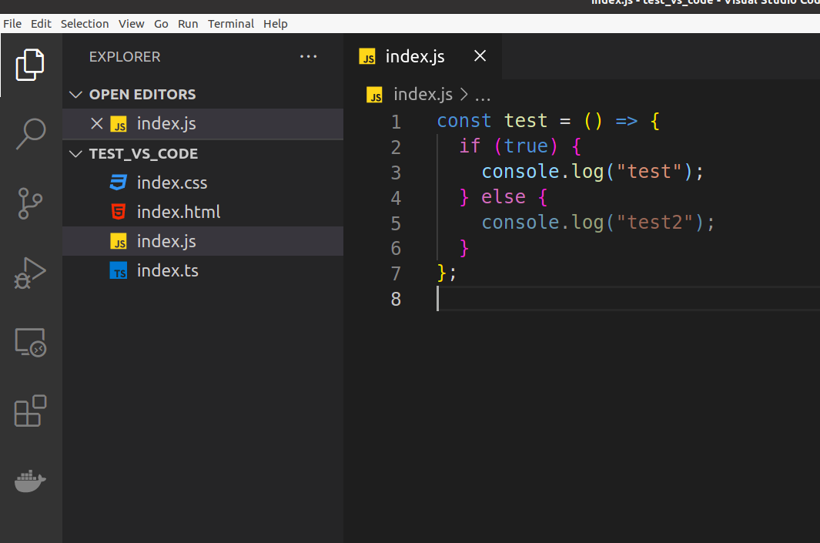Open the Search view in the activity bar
This screenshot has height=543, width=820.
click(30, 134)
